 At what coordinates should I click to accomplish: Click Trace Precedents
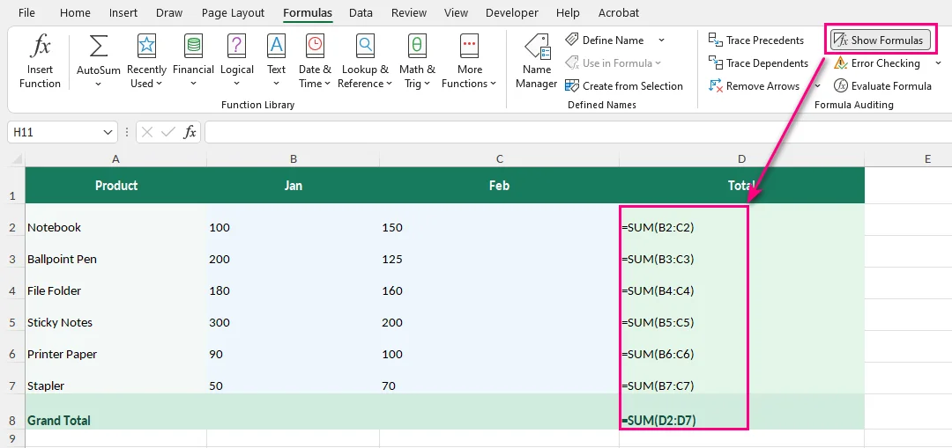click(756, 40)
